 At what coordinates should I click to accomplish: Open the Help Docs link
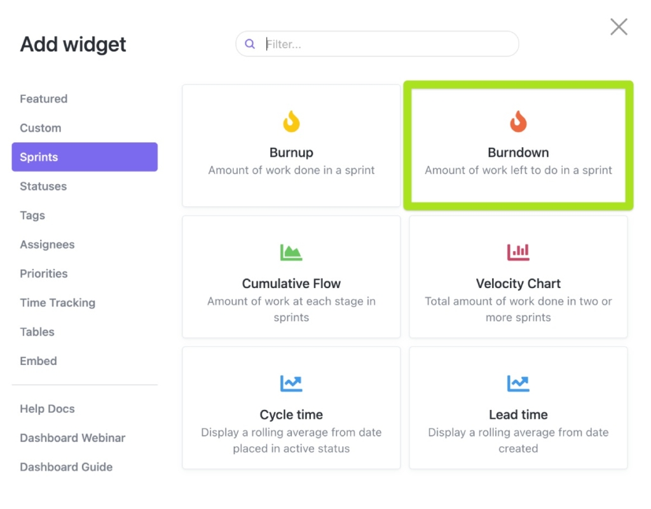pos(47,409)
